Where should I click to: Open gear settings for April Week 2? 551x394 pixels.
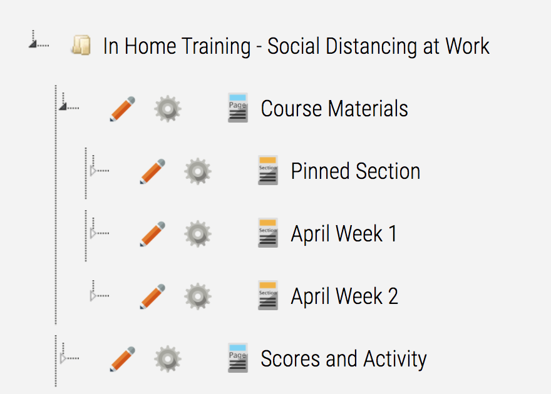[198, 296]
